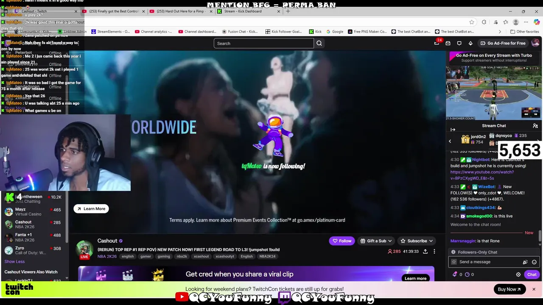This screenshot has width=543, height=305.
Task: Expand the Gift a Sub dropdown
Action: [389, 241]
